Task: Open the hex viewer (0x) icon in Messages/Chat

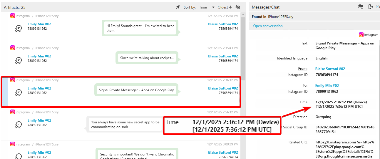Action: (360, 7)
